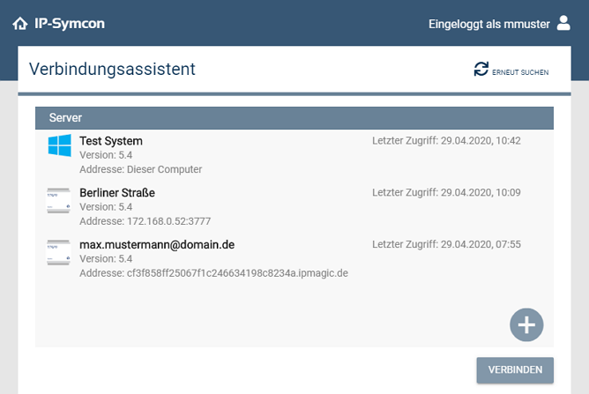Click the "Dieser Computer" address line

pos(140,169)
